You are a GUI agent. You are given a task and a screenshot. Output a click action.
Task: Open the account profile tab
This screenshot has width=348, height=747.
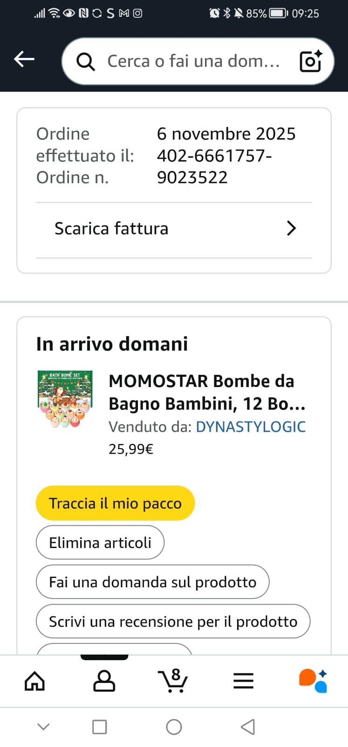104,681
